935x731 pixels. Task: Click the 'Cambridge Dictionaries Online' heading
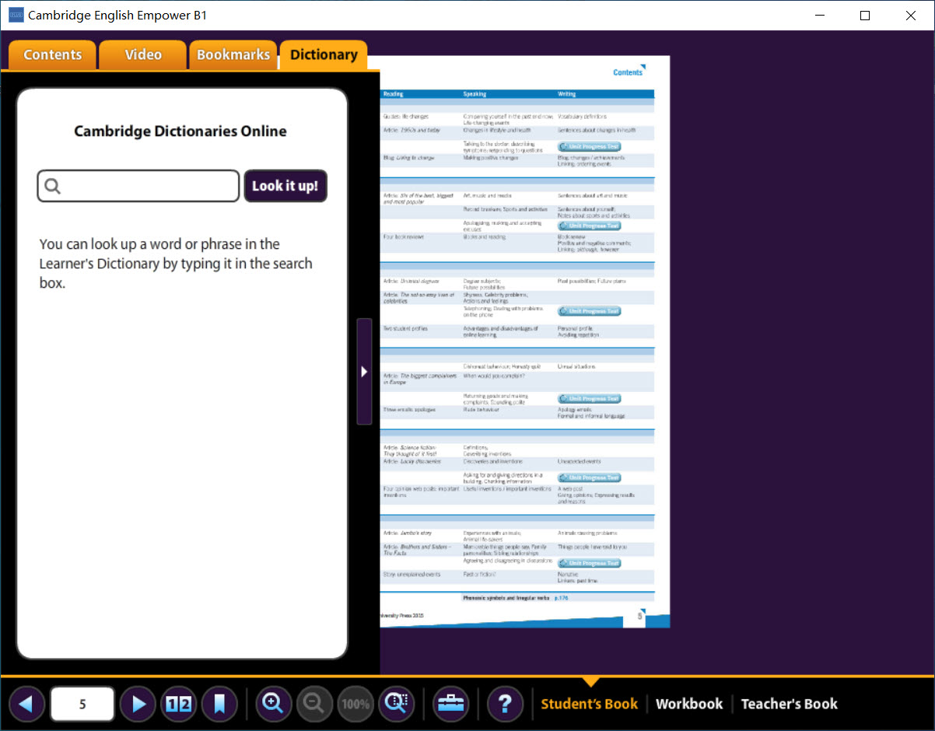180,131
